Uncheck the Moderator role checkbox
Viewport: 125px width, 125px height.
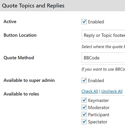pos(84,107)
